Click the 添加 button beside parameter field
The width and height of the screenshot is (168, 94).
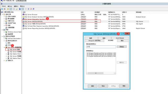[122, 47]
